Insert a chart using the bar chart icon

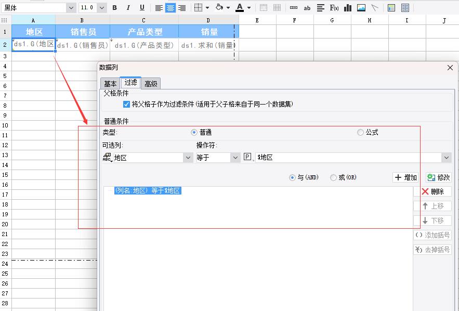tap(348, 8)
